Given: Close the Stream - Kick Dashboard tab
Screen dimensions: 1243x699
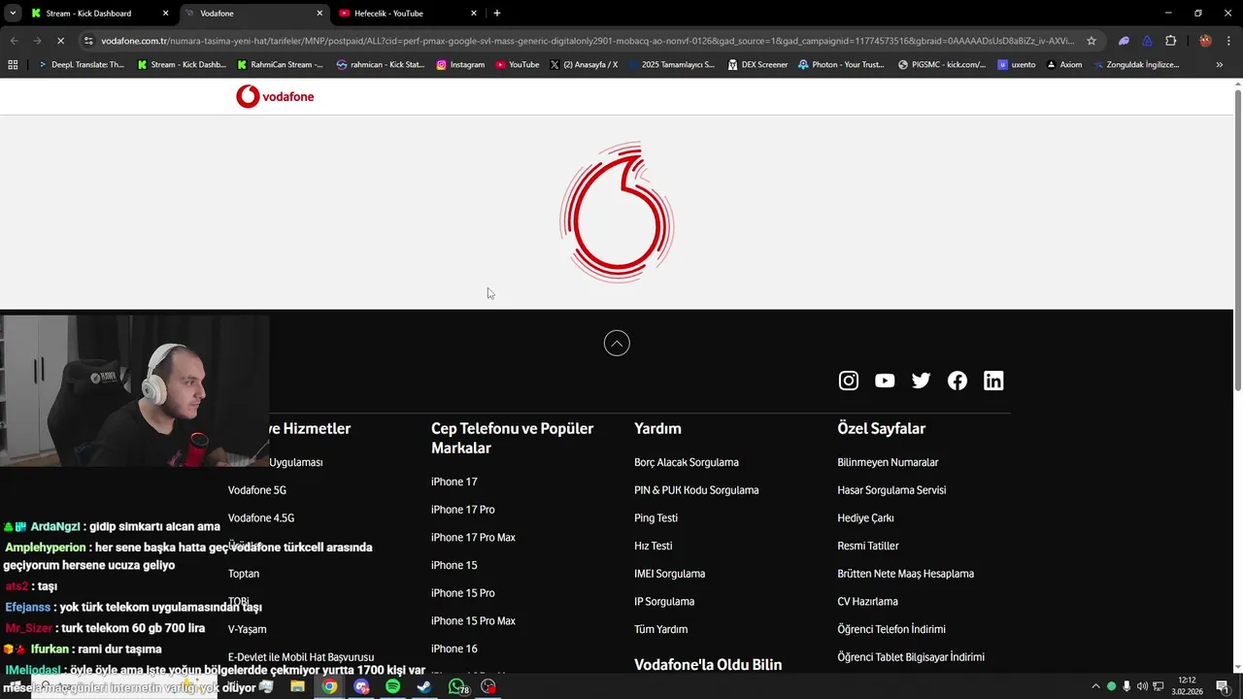Looking at the screenshot, I should pos(165,14).
